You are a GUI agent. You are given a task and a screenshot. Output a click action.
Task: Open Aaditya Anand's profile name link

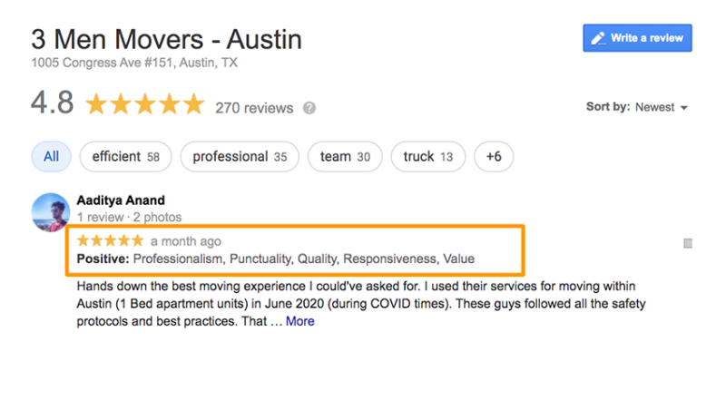tap(121, 200)
